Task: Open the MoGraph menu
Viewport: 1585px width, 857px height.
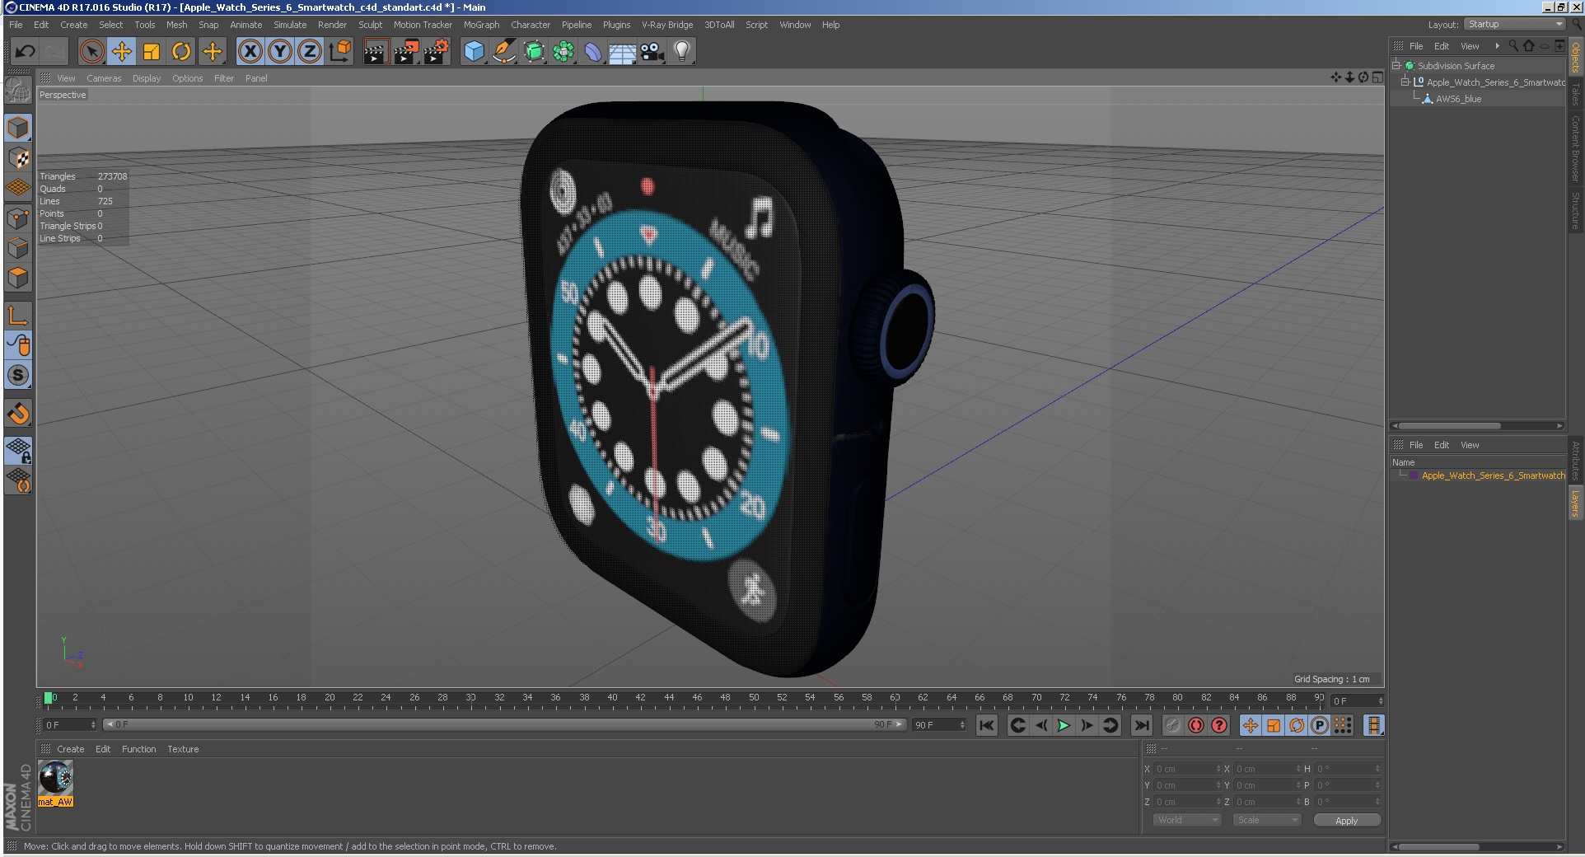Action: coord(481,25)
